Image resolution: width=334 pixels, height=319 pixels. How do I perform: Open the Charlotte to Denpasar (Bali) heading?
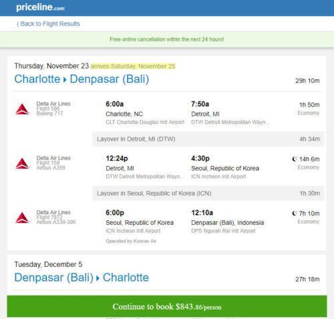(81, 79)
